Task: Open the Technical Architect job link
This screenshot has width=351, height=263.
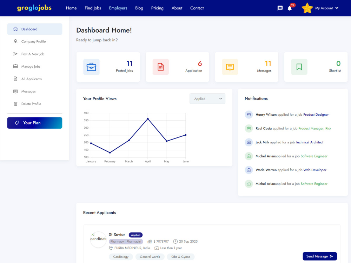Action: (x=309, y=142)
